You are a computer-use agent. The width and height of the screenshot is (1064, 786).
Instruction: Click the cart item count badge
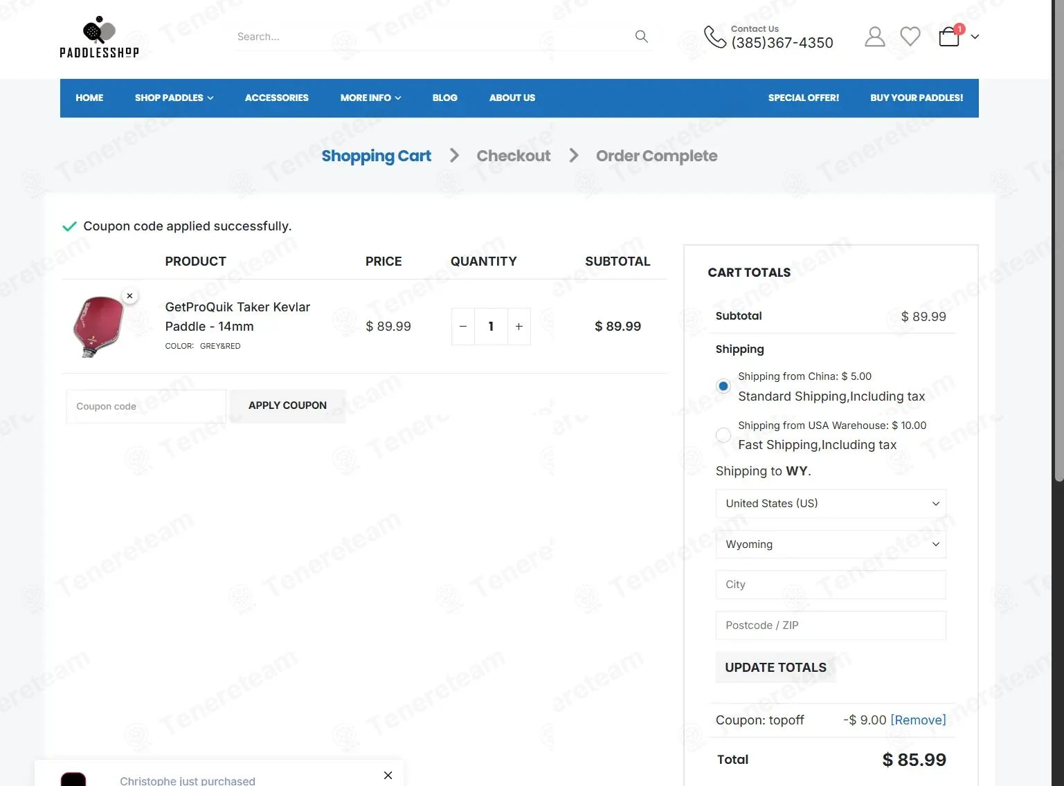pyautogui.click(x=959, y=29)
